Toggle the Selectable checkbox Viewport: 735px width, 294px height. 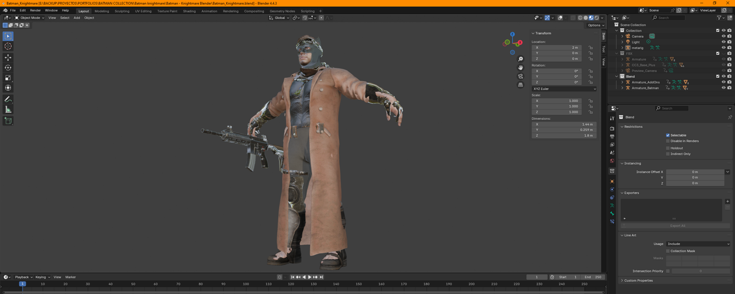668,136
